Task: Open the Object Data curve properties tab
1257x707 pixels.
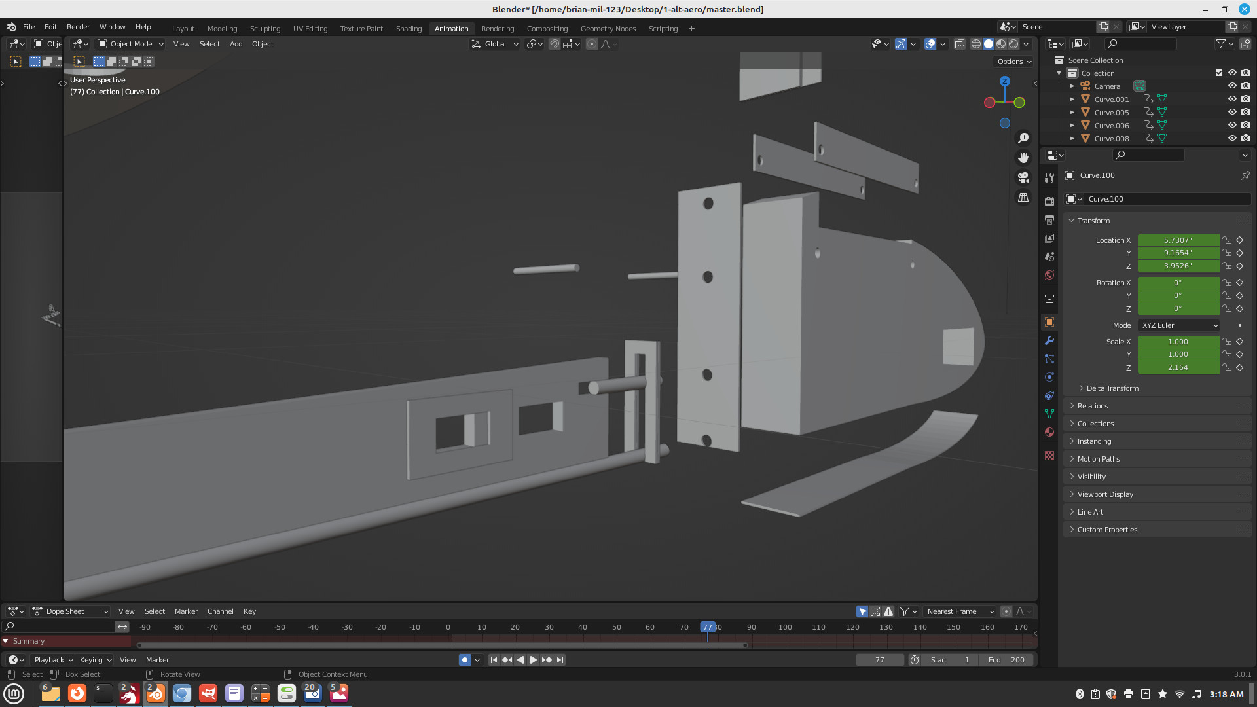Action: [x=1049, y=414]
